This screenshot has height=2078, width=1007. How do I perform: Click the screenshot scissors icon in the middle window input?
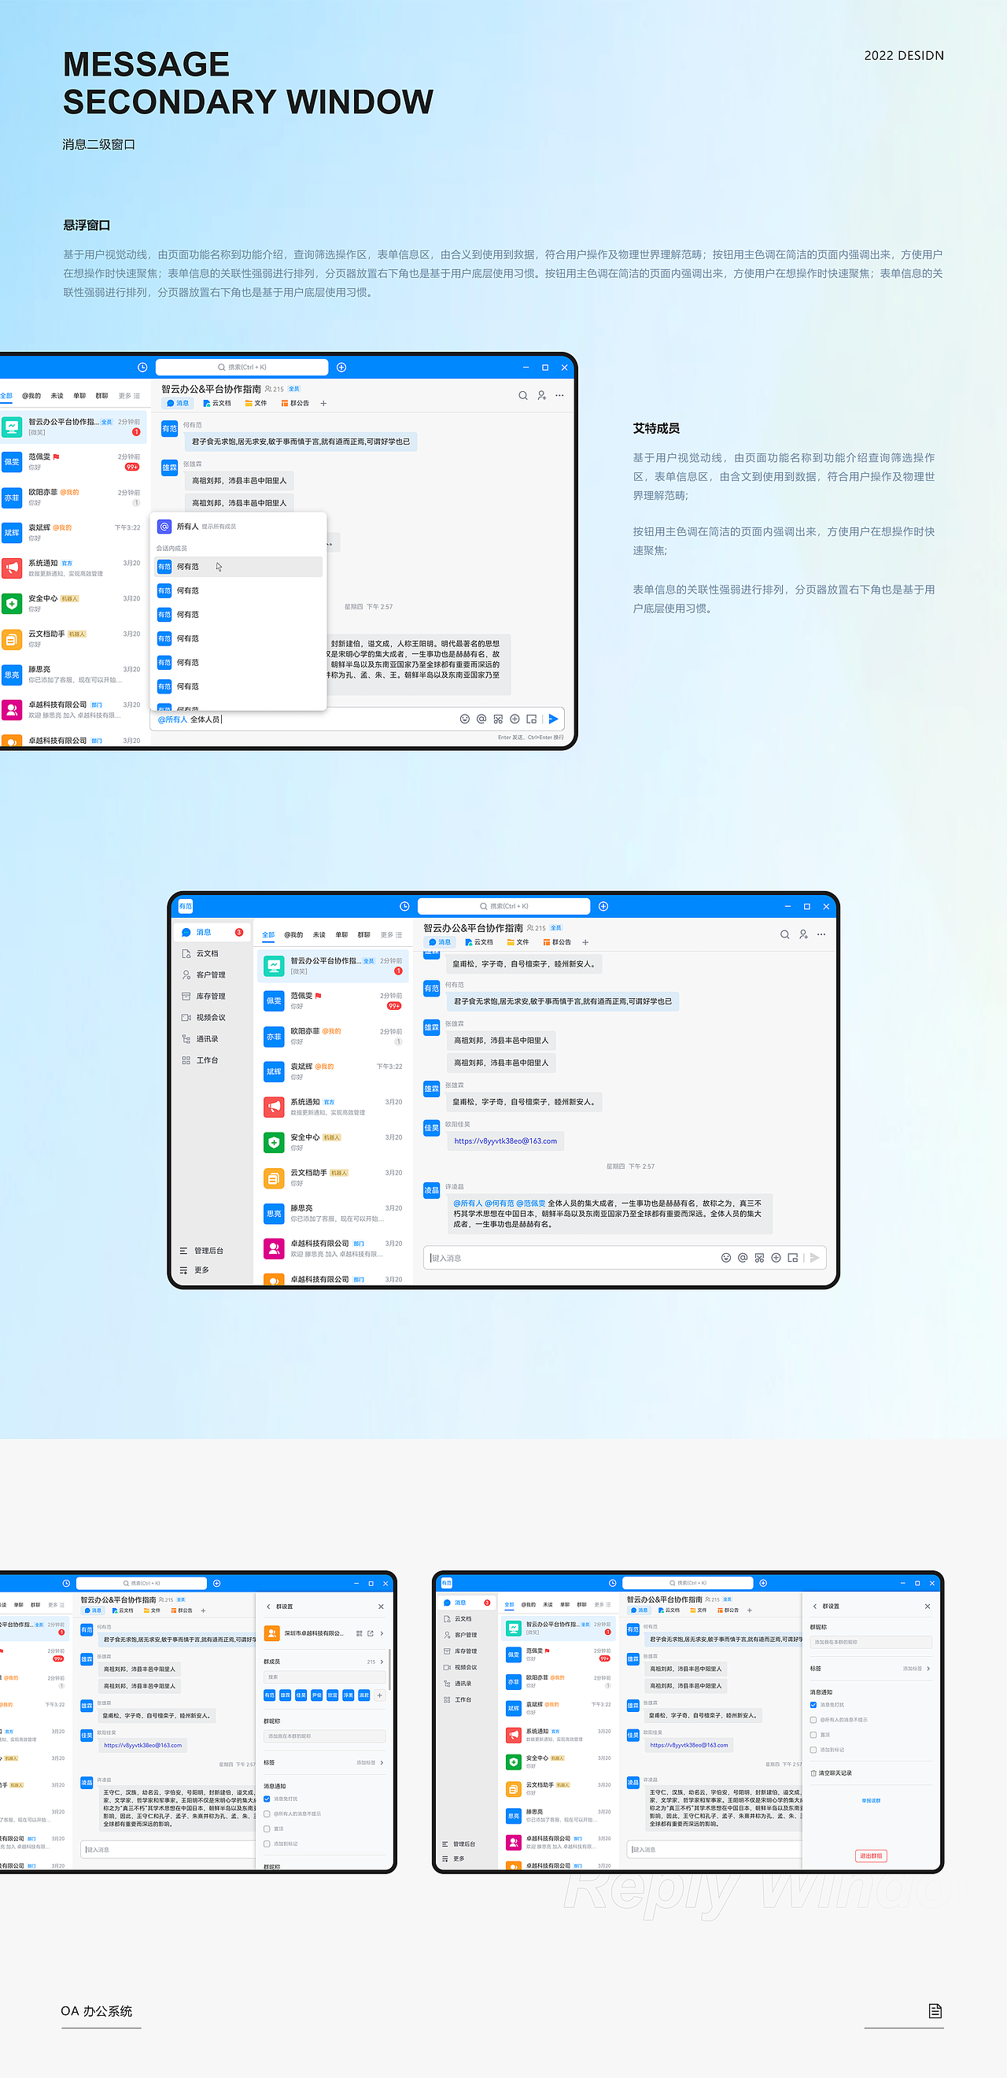tap(759, 1258)
